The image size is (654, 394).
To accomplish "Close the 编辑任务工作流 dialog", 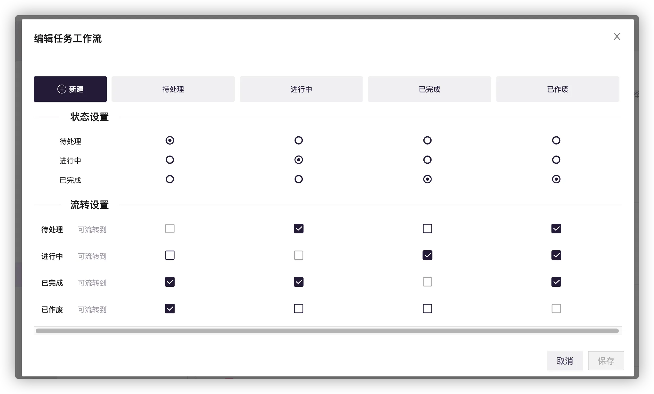I will coord(617,36).
